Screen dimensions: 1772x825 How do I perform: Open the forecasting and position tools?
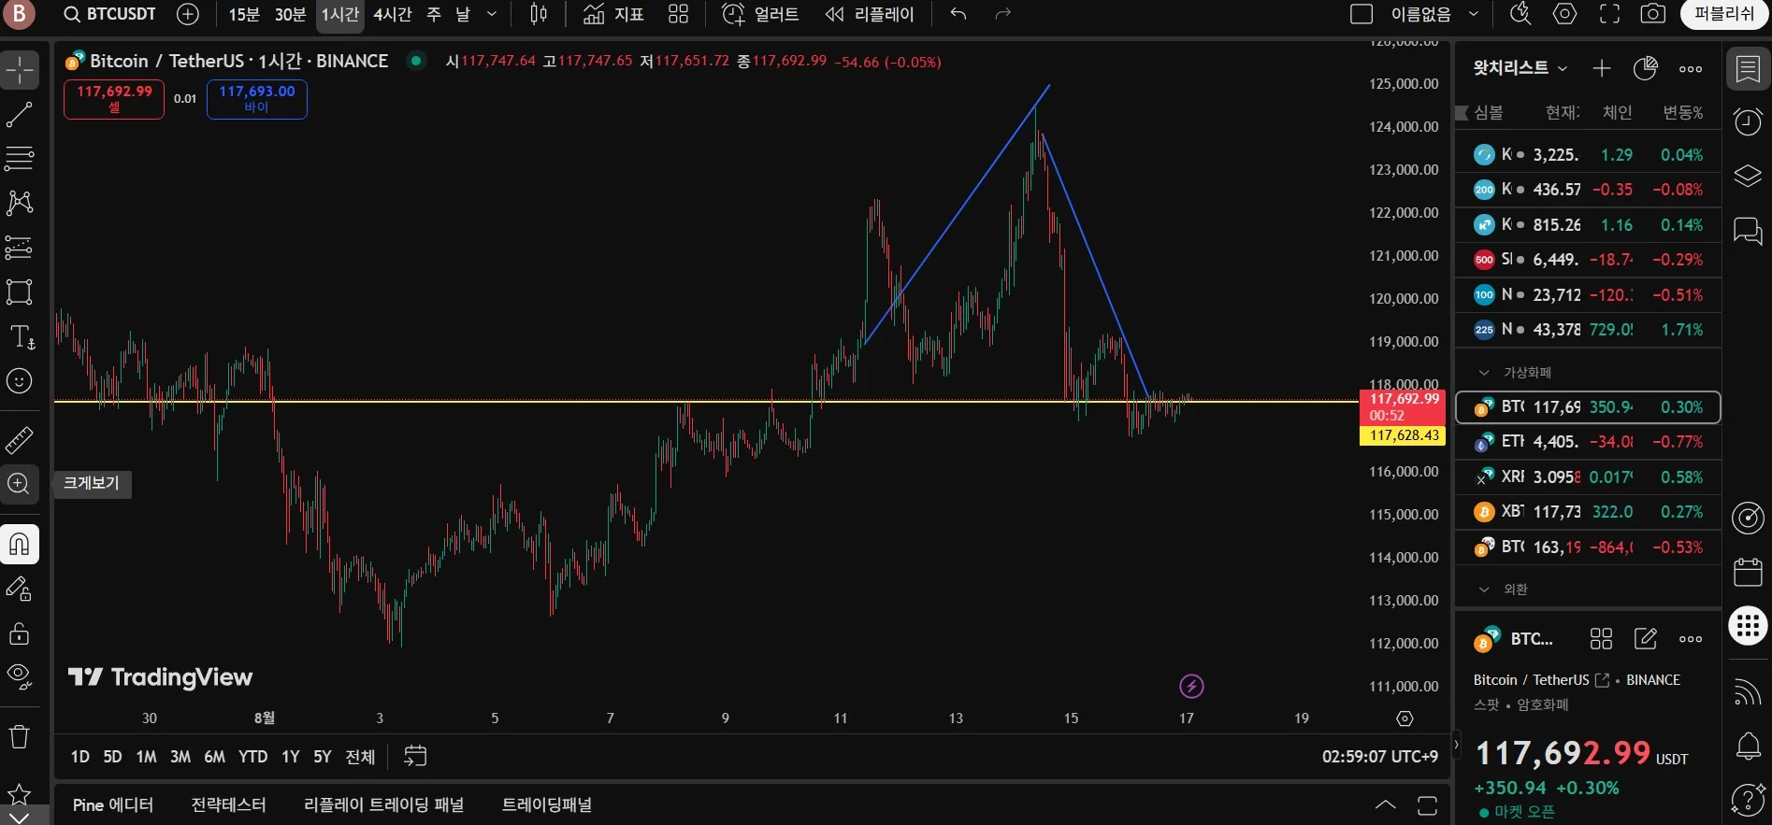click(x=20, y=248)
